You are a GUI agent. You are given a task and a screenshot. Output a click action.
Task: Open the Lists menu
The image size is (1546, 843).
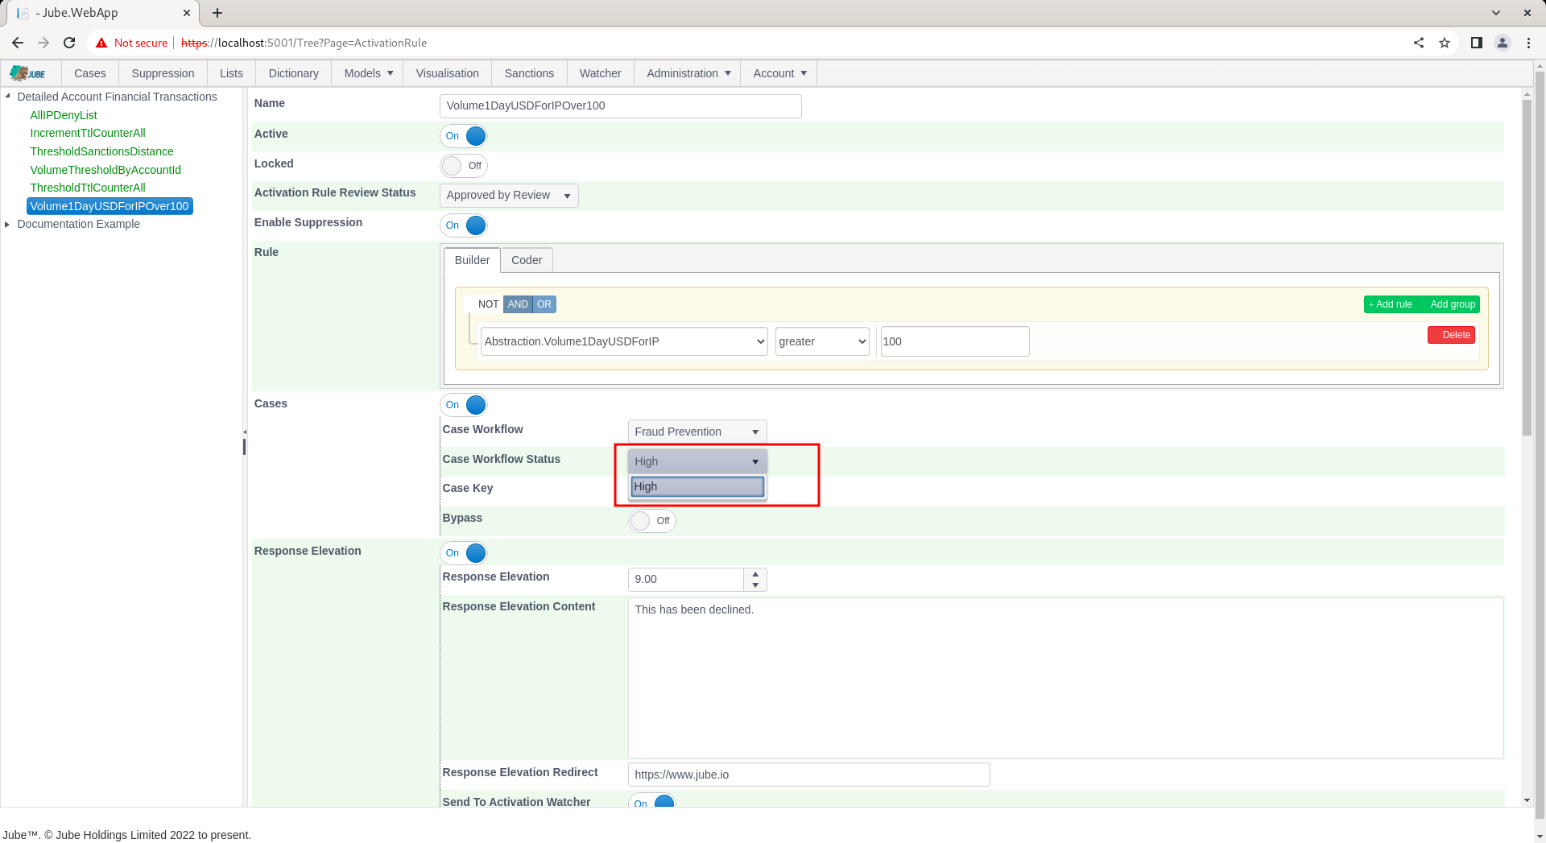click(231, 73)
